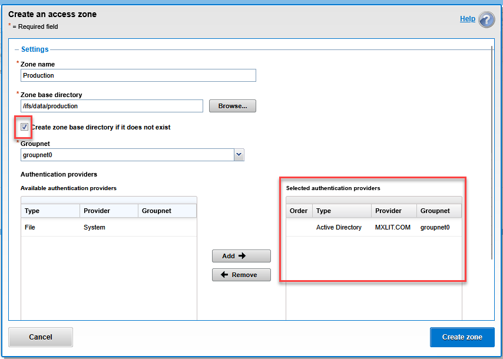Image resolution: width=503 pixels, height=359 pixels.
Task: Click the Remove arrow button
Action: (241, 275)
